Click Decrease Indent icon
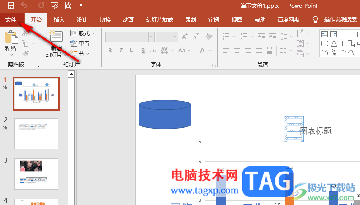360x205 pixels. pyautogui.click(x=262, y=37)
